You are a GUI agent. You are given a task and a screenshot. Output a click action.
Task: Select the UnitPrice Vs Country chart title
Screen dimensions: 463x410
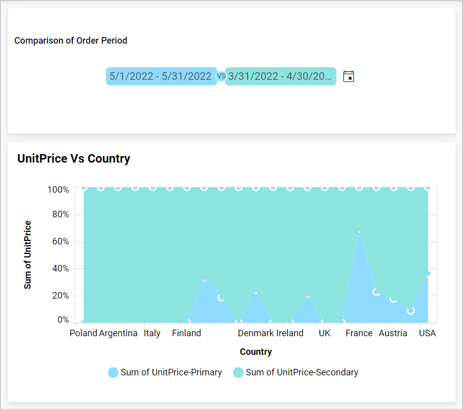[x=73, y=158]
